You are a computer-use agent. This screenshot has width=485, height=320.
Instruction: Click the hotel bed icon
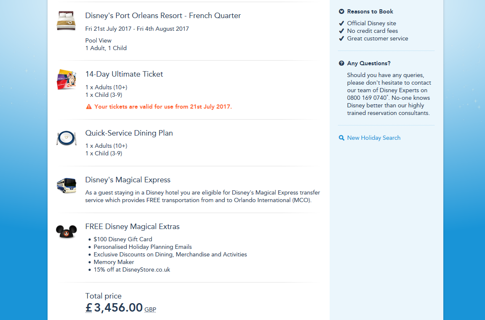point(66,21)
